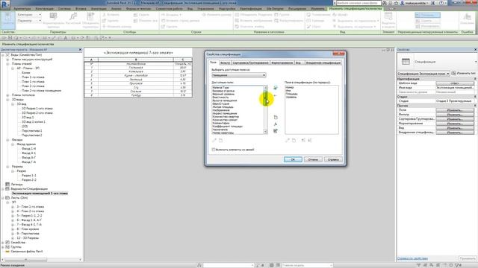
Task: Click the Справка button in dialog
Action: (x=333, y=159)
